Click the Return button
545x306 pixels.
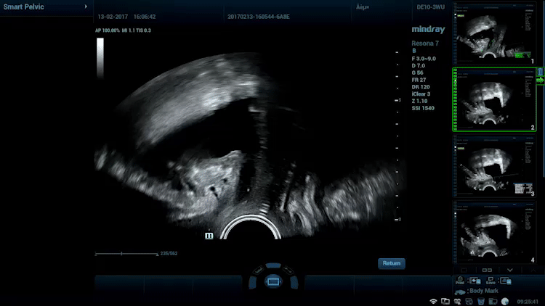coord(392,264)
